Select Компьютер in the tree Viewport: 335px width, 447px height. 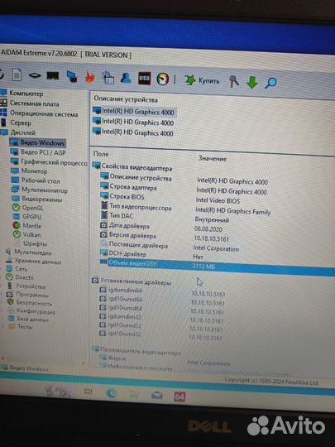coord(26,94)
